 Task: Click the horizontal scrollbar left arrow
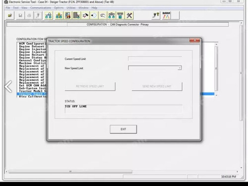[6, 172]
